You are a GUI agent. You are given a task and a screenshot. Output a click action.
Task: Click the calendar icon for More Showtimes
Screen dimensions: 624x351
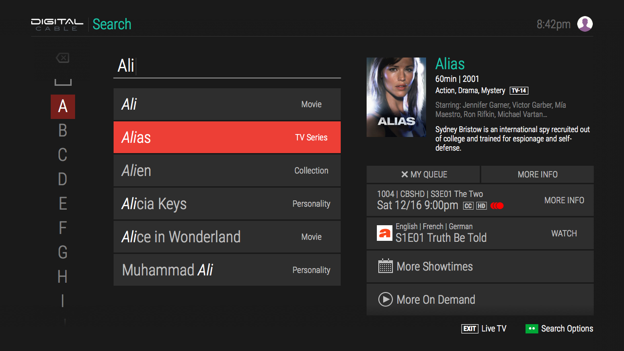pyautogui.click(x=385, y=266)
